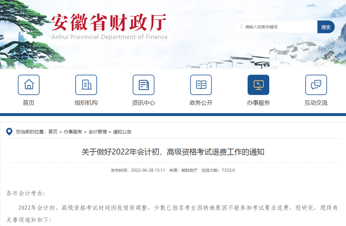
Task: Click the 组织机构 building icon
Action: (x=86, y=85)
